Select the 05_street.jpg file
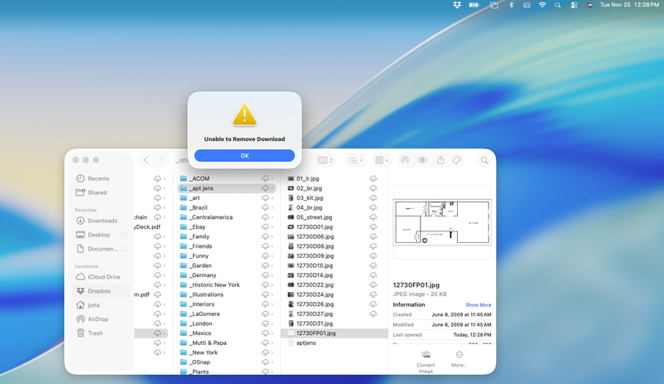Image resolution: width=664 pixels, height=384 pixels. click(314, 217)
